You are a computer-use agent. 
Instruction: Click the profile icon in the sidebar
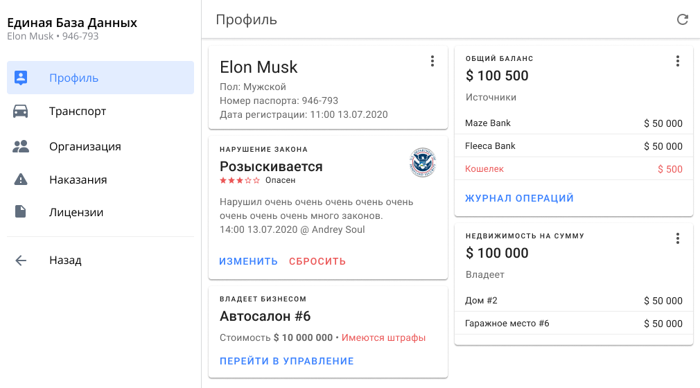pos(21,78)
